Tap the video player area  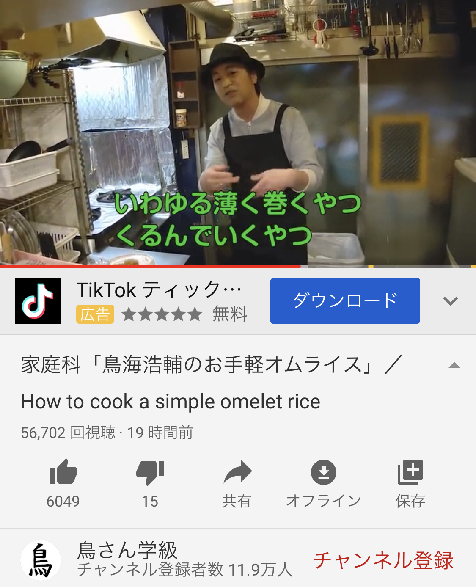(x=238, y=132)
